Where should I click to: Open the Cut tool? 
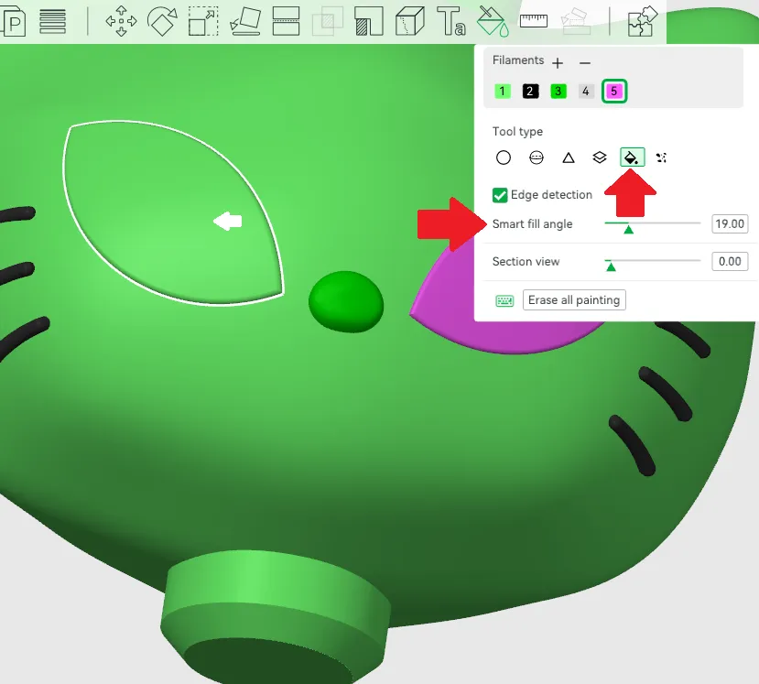click(286, 21)
